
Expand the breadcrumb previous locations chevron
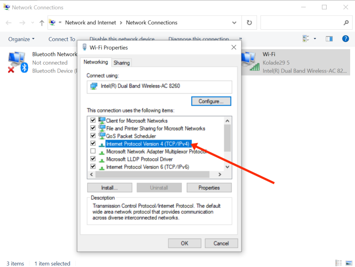tap(60, 23)
